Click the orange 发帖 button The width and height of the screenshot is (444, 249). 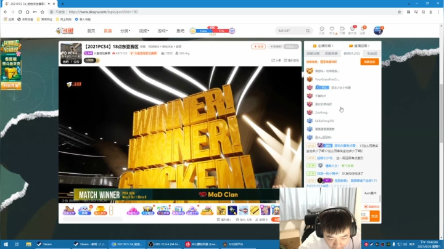tap(258, 46)
